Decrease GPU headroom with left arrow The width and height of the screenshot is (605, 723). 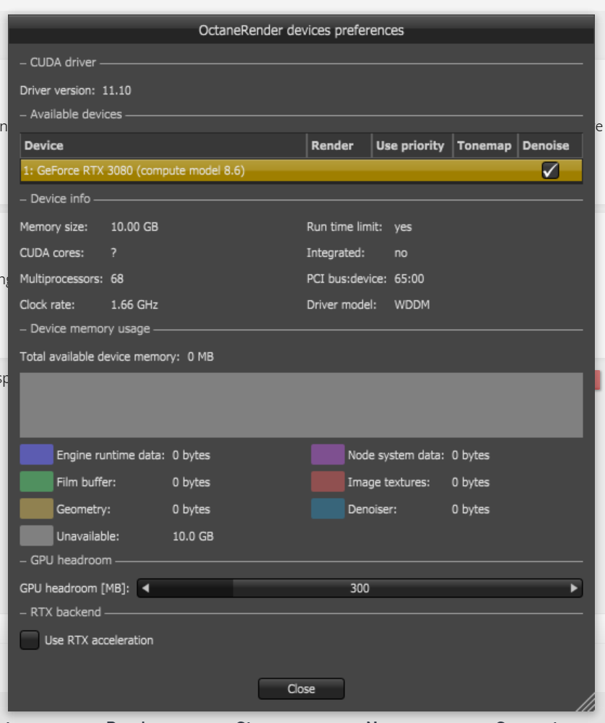pos(145,588)
